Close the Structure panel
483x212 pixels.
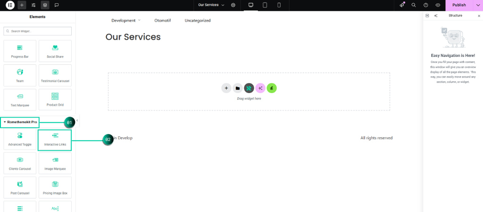click(x=479, y=16)
